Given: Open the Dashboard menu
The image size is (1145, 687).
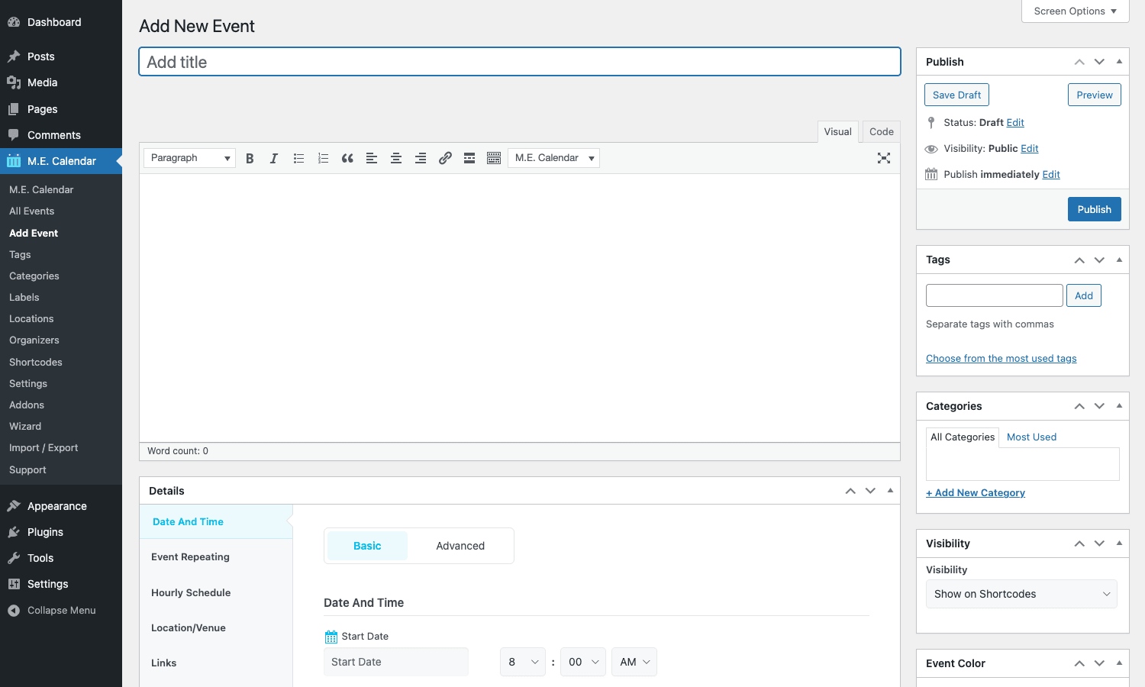Looking at the screenshot, I should click(x=61, y=22).
